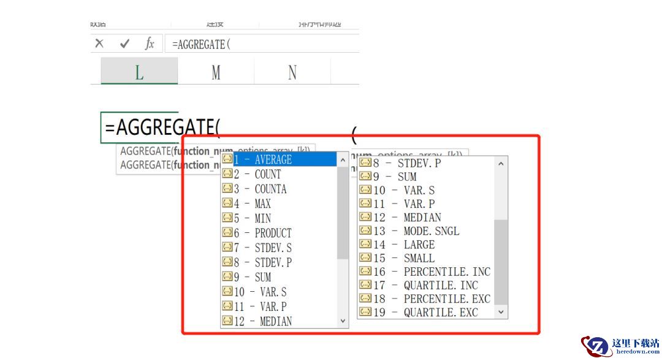
Task: Choose 4 - MAX option
Action: tap(279, 204)
